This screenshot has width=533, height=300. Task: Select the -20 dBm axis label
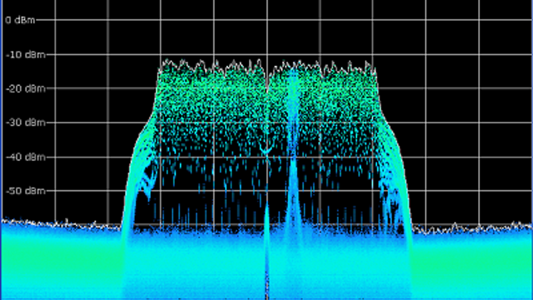click(18, 88)
